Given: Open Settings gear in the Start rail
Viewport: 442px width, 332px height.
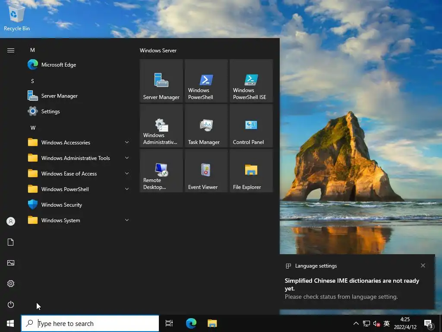Looking at the screenshot, I should [x=11, y=284].
